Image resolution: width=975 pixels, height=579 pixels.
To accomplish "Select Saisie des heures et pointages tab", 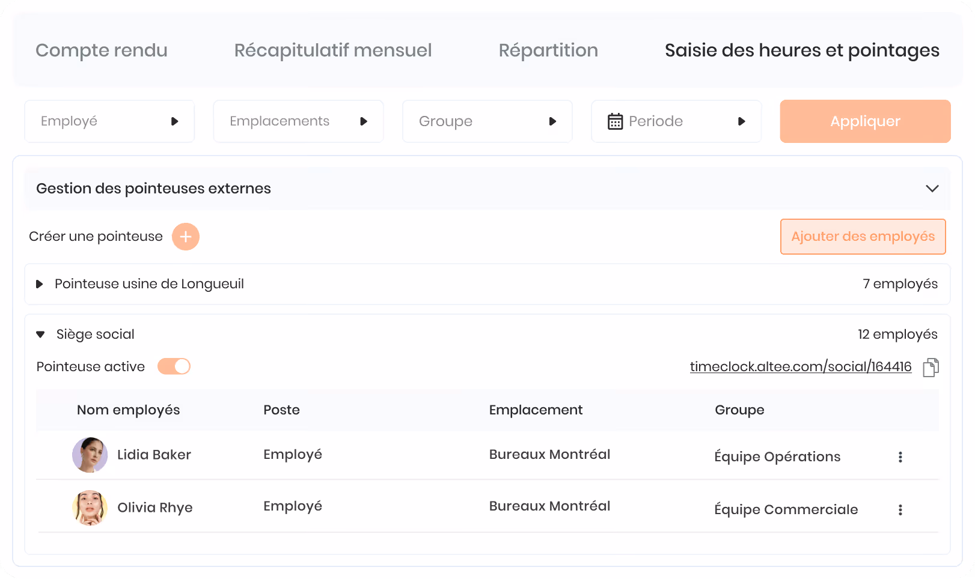I will click(x=802, y=50).
